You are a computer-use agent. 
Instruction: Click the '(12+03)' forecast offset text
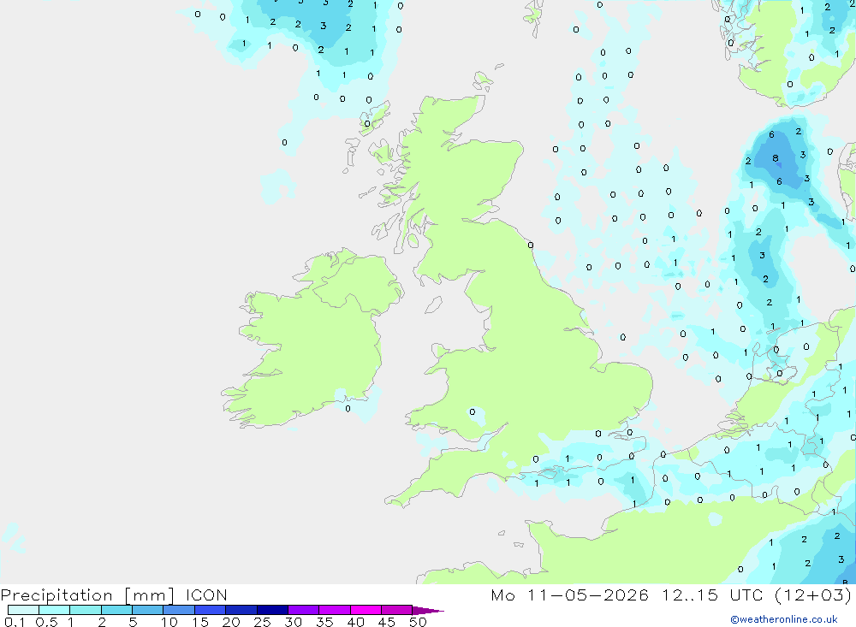pyautogui.click(x=812, y=594)
